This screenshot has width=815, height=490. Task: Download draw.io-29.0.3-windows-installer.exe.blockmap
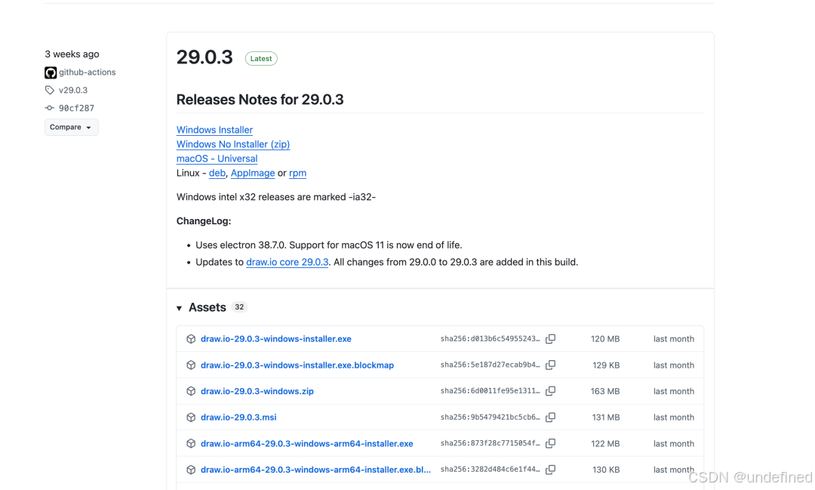297,365
